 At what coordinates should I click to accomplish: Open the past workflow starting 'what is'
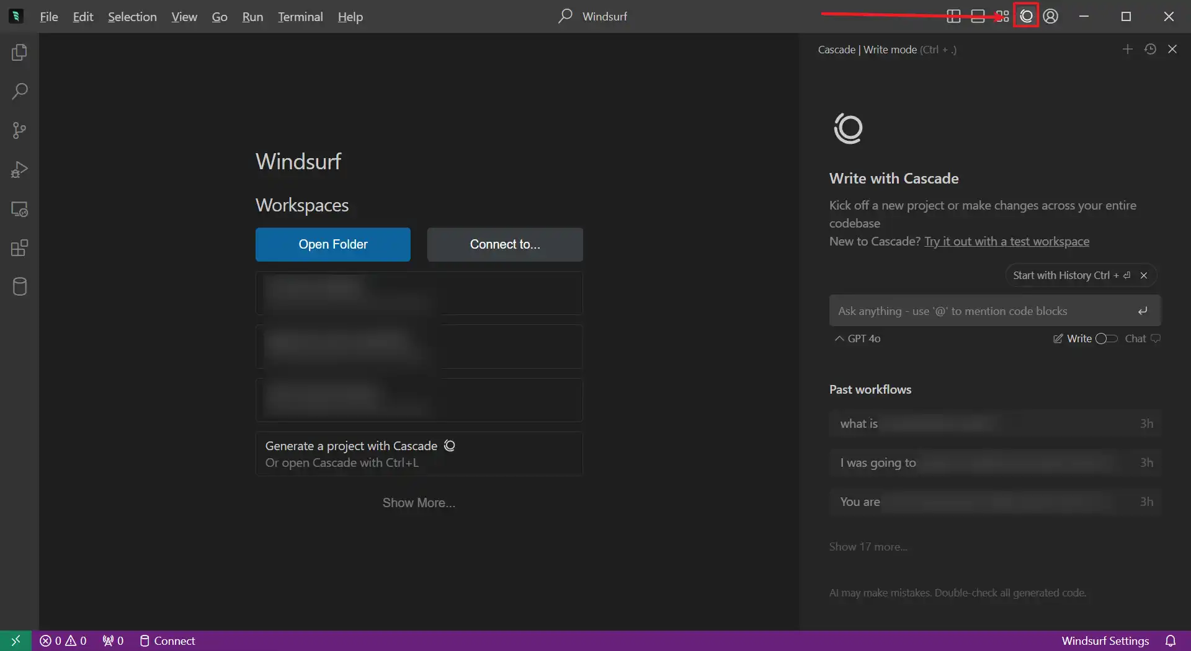995,424
